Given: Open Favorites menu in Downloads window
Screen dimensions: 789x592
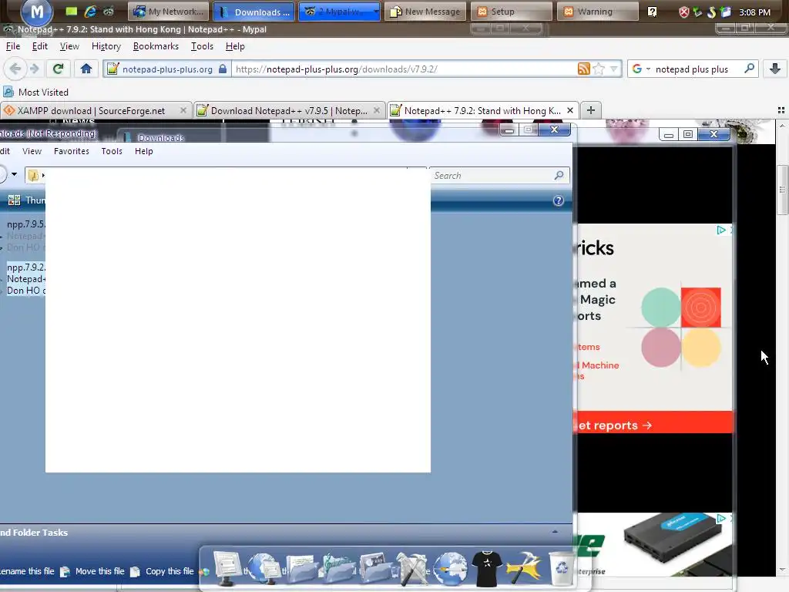Looking at the screenshot, I should click(72, 151).
